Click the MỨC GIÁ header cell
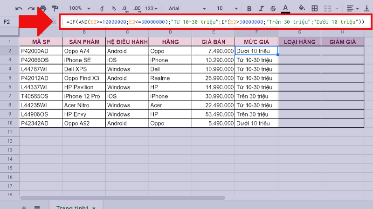The width and height of the screenshot is (373, 209). (x=256, y=42)
